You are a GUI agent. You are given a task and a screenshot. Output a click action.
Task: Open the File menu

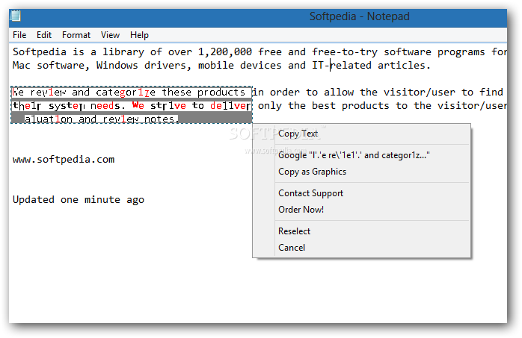click(x=19, y=35)
